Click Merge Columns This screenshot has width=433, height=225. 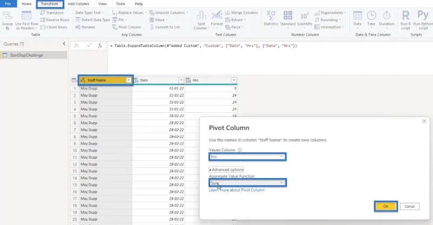coord(241,12)
